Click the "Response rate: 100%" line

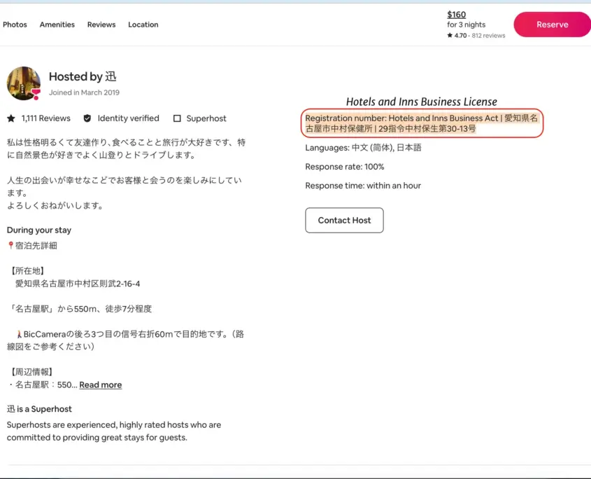[x=345, y=167]
